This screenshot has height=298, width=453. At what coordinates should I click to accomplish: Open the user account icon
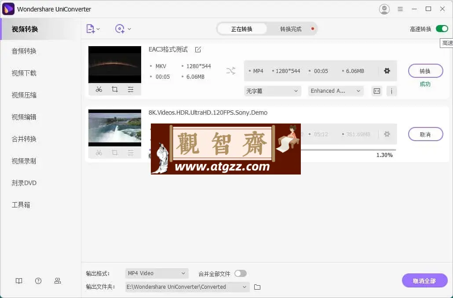coord(384,9)
